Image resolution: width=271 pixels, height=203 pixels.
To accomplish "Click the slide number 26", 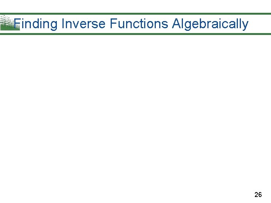I will click(x=258, y=195).
